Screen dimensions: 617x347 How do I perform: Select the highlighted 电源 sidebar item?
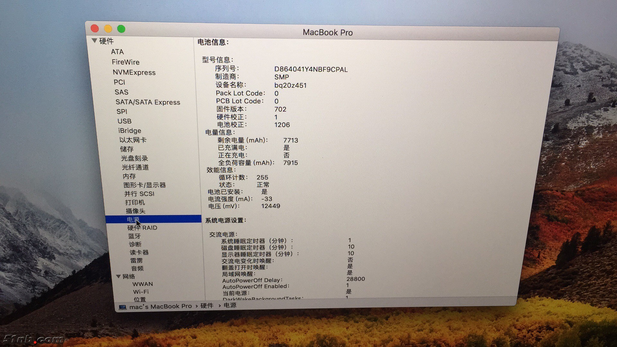click(133, 219)
